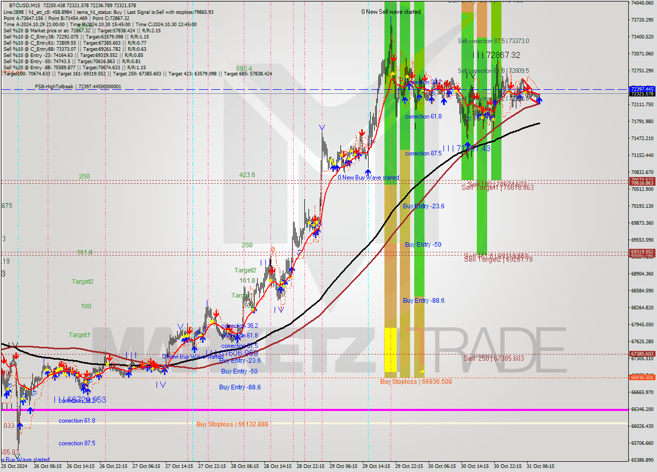This screenshot has width=657, height=472.
Task: Click the BTCUSD,M15 symbol header text
Action: 24,5
